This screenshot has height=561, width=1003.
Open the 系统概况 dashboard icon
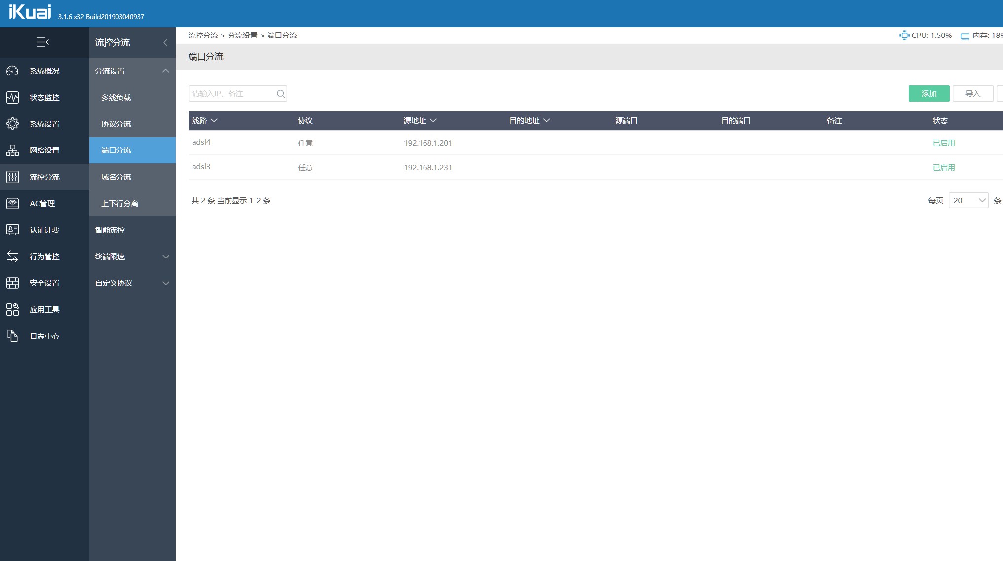click(x=13, y=71)
